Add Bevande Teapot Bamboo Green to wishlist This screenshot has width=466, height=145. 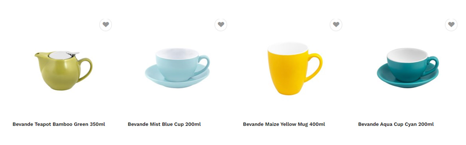106,25
